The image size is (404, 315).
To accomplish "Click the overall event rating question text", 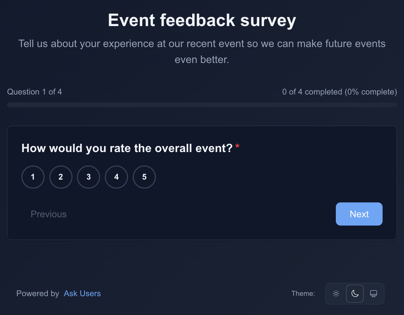I will tap(127, 148).
